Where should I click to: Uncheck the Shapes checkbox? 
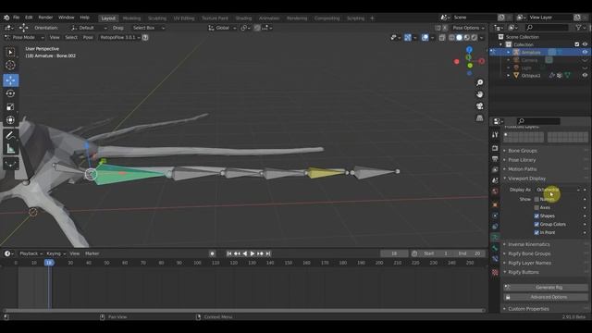coord(536,216)
